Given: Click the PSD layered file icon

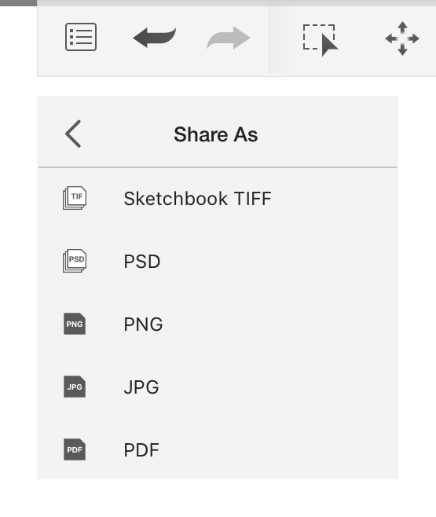Looking at the screenshot, I should click(75, 261).
